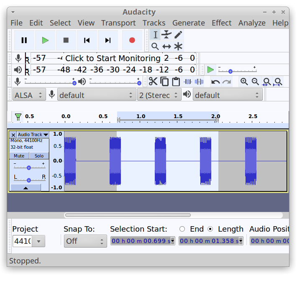Click the Undo arrow icon

(x=215, y=82)
